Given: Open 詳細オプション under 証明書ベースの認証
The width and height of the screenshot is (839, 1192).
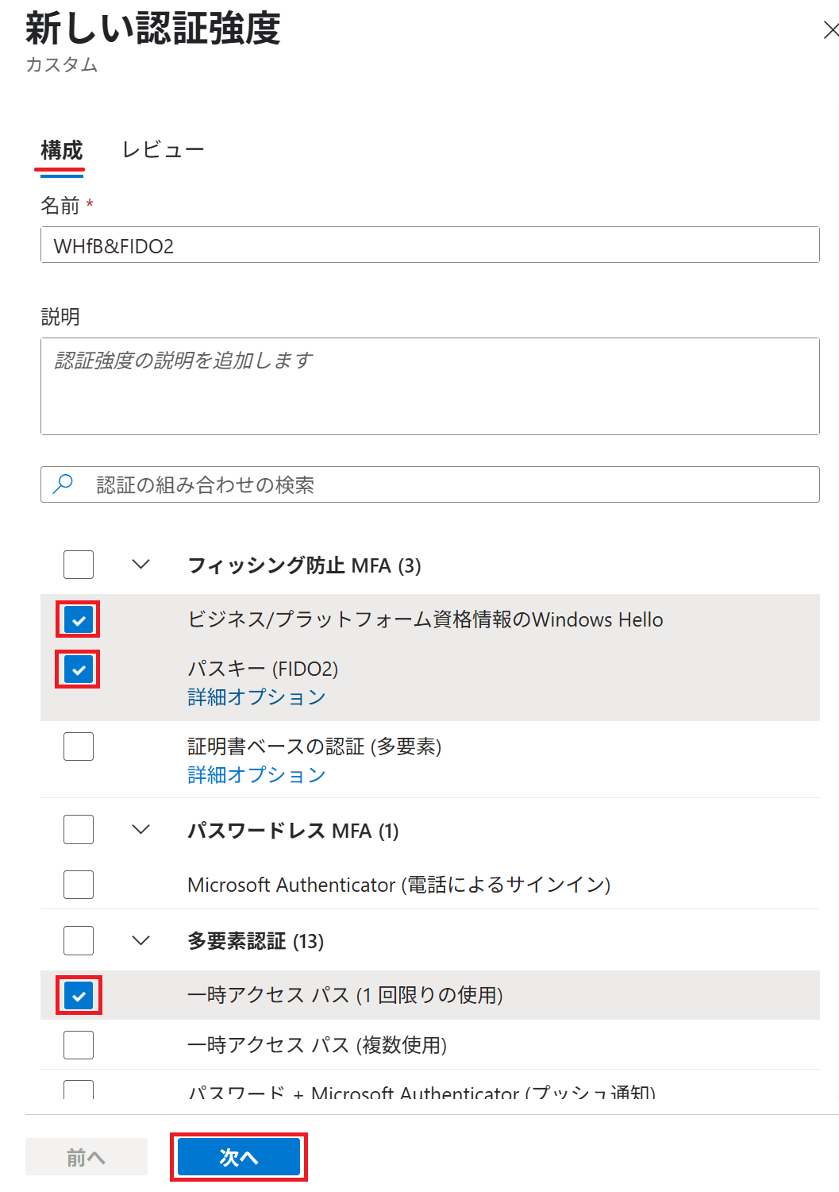Looking at the screenshot, I should tap(256, 775).
